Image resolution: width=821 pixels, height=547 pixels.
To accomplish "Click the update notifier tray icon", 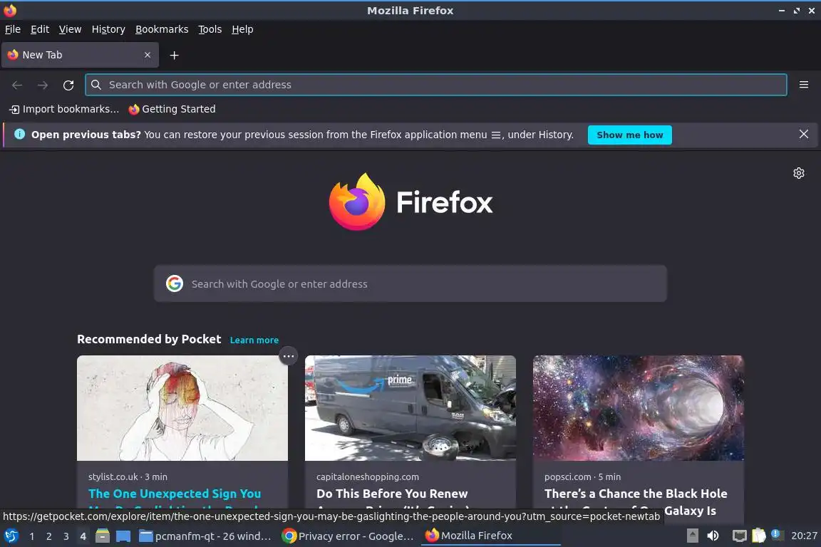I will pyautogui.click(x=777, y=535).
